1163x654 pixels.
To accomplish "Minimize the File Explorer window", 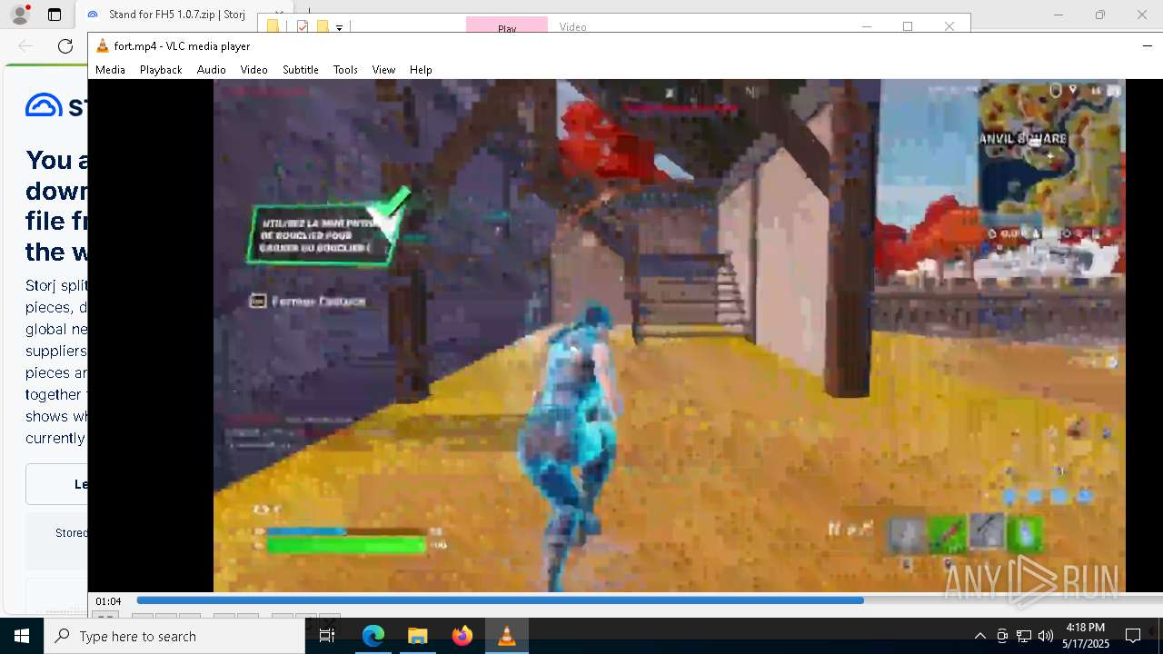I will (867, 25).
